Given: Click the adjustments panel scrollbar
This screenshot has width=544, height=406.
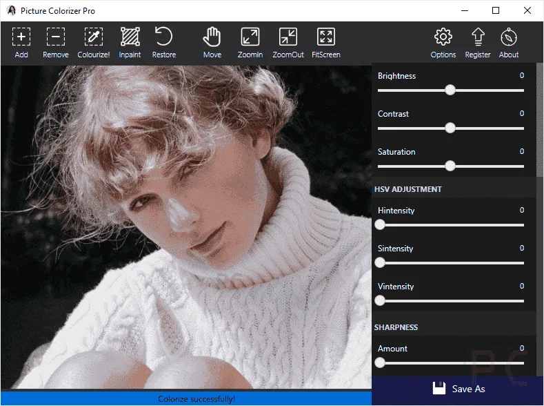Looking at the screenshot, I should [x=539, y=120].
